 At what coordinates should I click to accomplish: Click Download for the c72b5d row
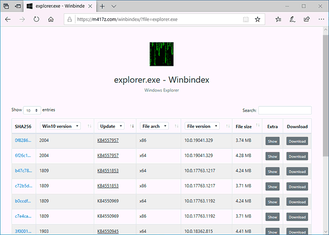pos(297,186)
